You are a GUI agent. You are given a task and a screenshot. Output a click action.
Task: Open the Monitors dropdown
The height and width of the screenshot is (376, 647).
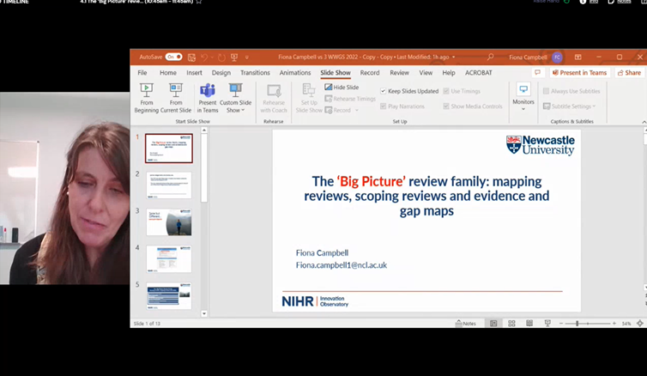523,97
